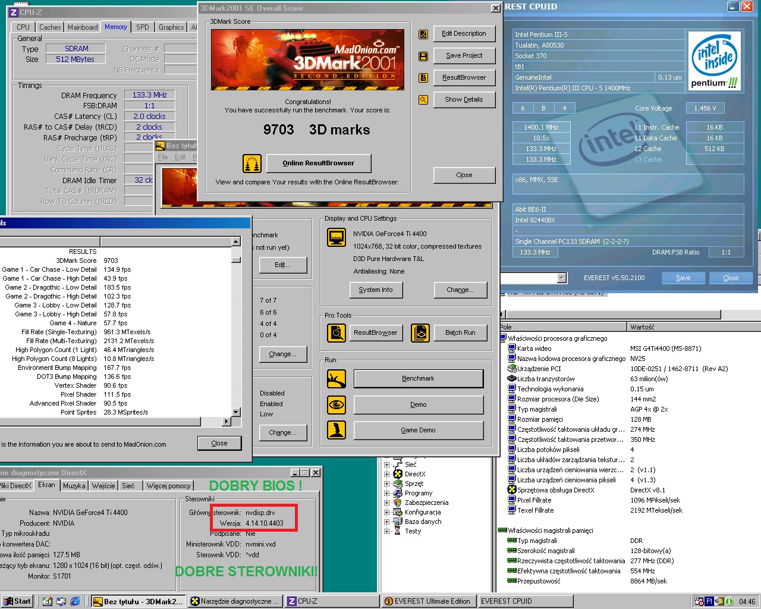Screen dimensions: 761x609
Task: Click the Batch Run button
Action: coord(461,333)
